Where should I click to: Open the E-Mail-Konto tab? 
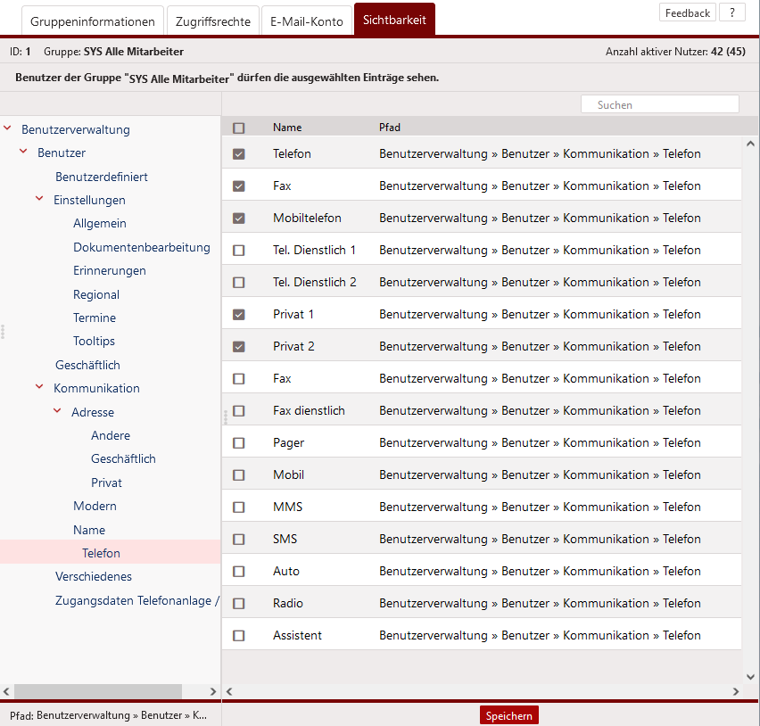307,21
